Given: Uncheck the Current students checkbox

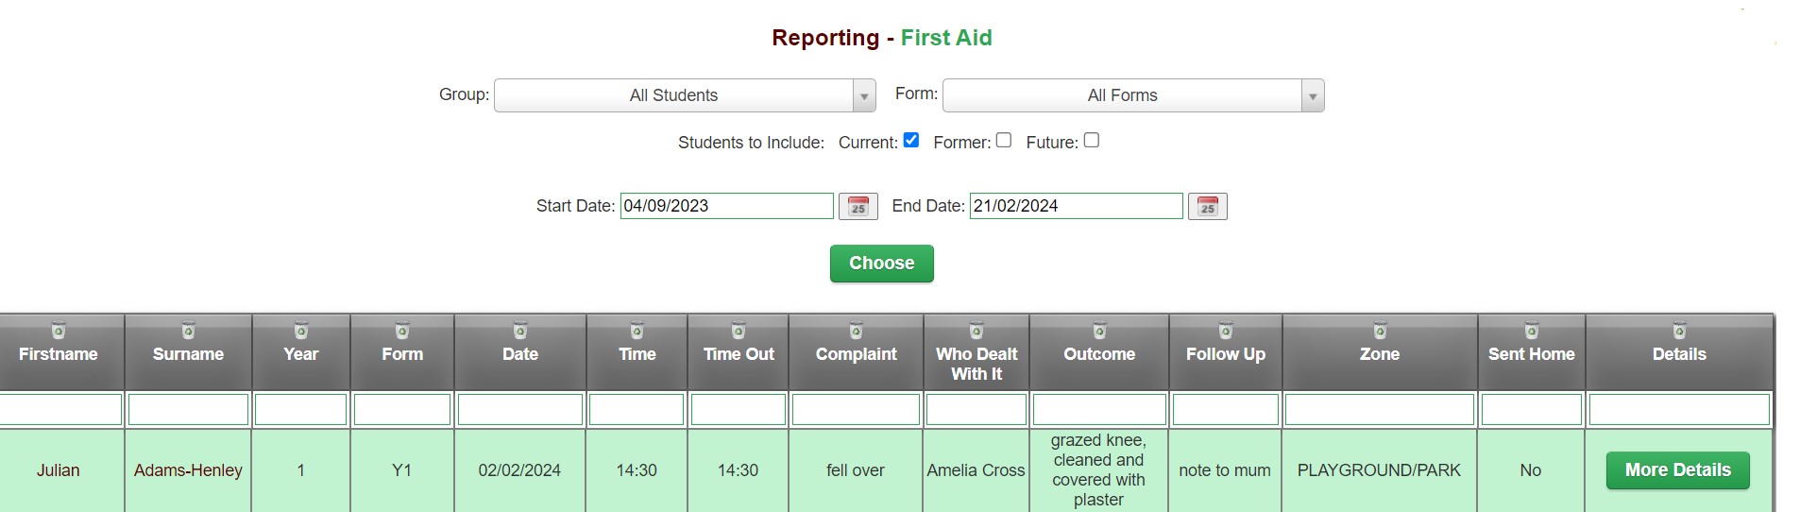Looking at the screenshot, I should coord(911,140).
